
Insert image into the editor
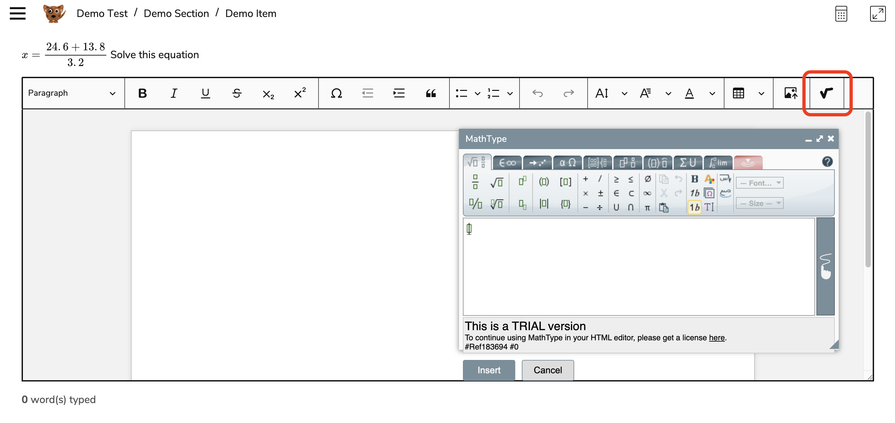click(x=791, y=93)
